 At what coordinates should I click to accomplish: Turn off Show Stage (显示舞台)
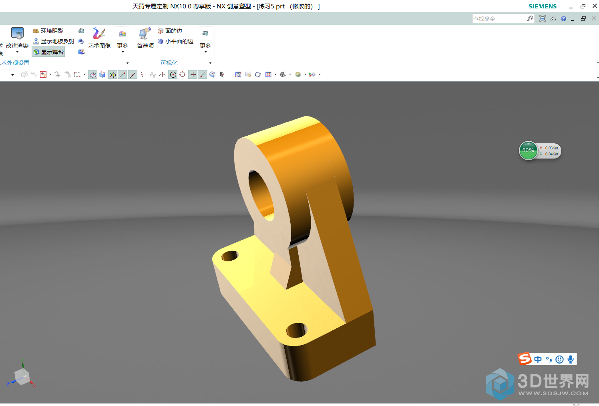48,52
